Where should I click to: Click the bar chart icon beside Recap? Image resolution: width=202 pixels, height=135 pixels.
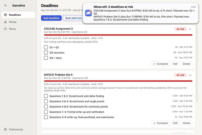point(6,22)
